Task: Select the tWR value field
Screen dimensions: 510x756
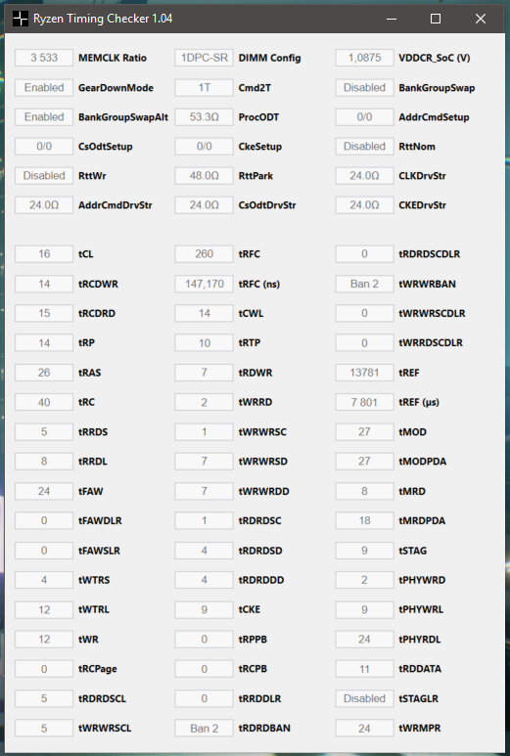Action: [44, 640]
